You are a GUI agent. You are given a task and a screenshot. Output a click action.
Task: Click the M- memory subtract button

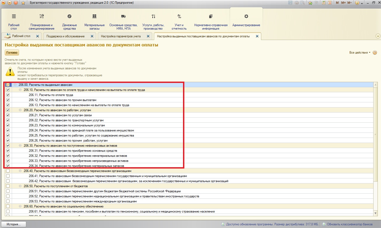point(349,3)
